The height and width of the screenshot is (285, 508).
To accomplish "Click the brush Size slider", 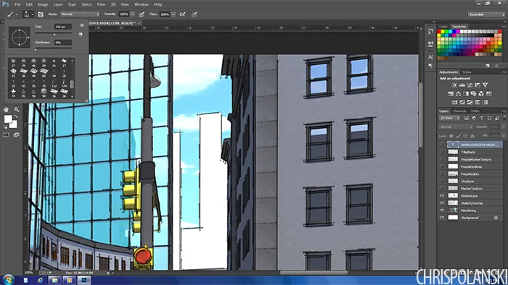I will point(54,33).
